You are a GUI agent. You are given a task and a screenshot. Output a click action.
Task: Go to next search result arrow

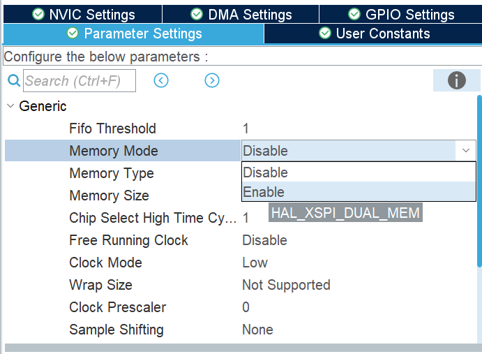click(212, 81)
